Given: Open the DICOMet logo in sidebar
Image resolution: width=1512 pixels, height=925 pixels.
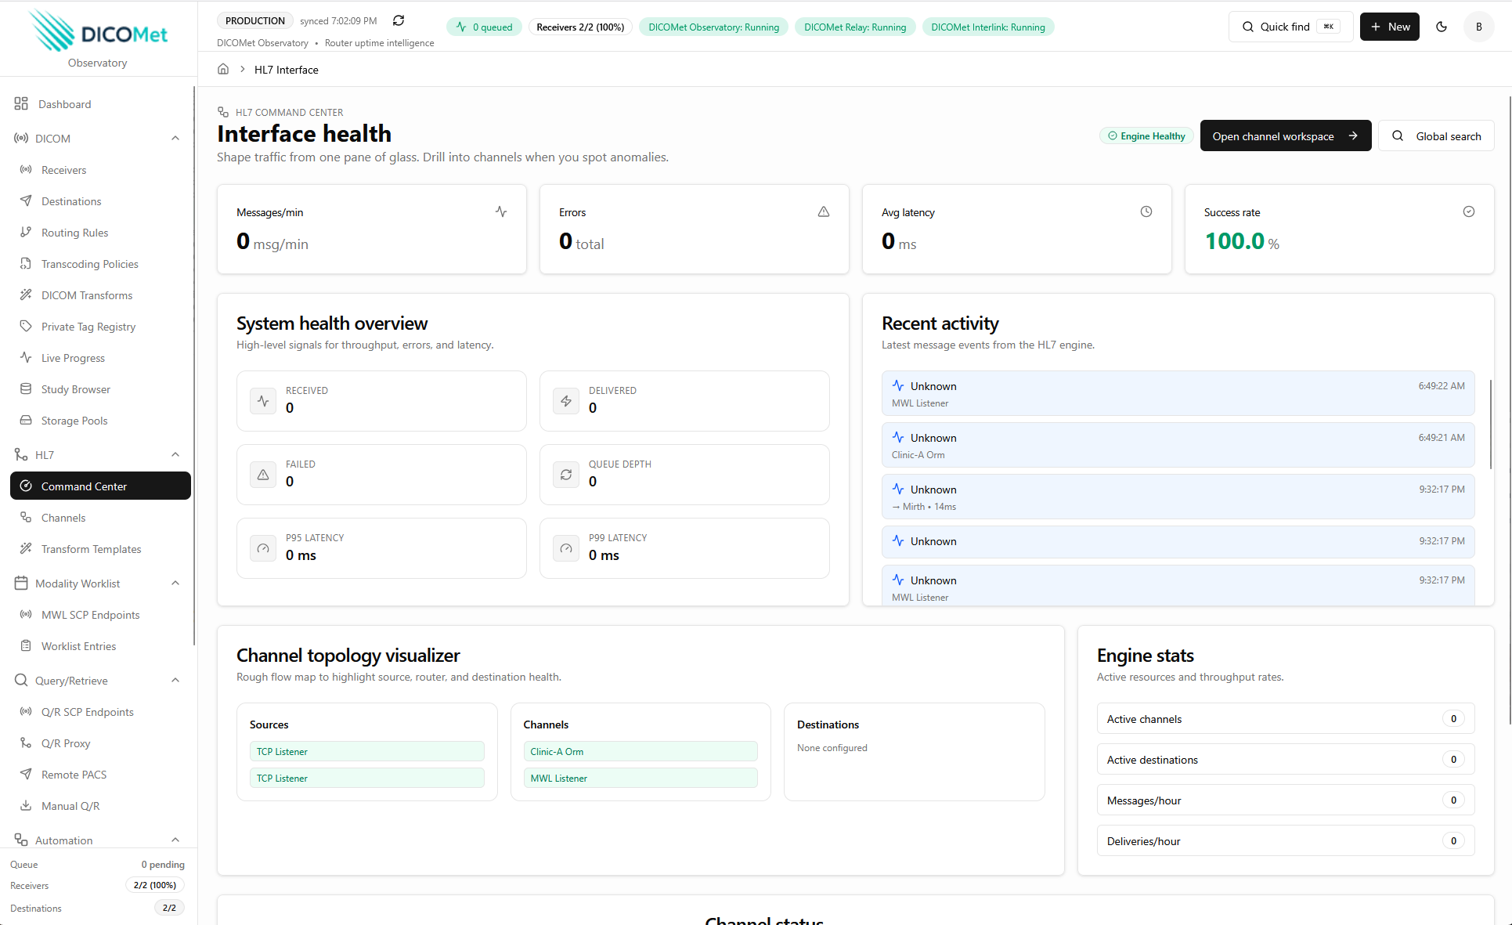Looking at the screenshot, I should [x=98, y=32].
